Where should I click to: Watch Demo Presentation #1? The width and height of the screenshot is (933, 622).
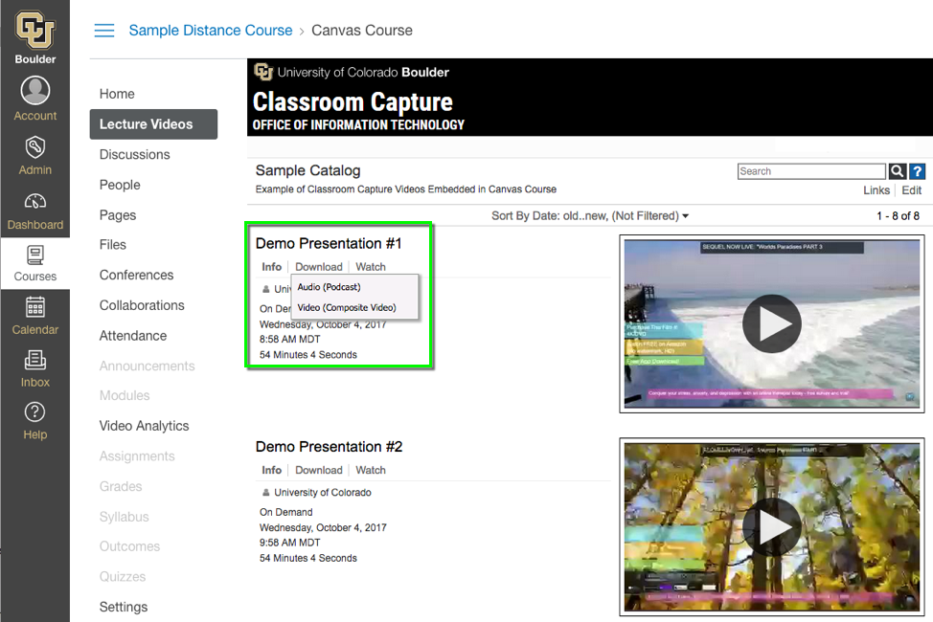pos(371,267)
